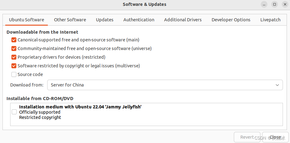Maximize the Software & Updates window

point(275,4)
